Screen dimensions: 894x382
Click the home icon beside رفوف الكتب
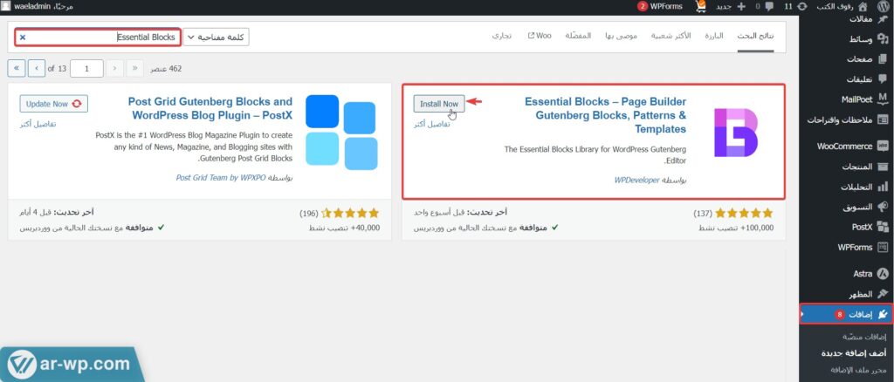tap(863, 6)
